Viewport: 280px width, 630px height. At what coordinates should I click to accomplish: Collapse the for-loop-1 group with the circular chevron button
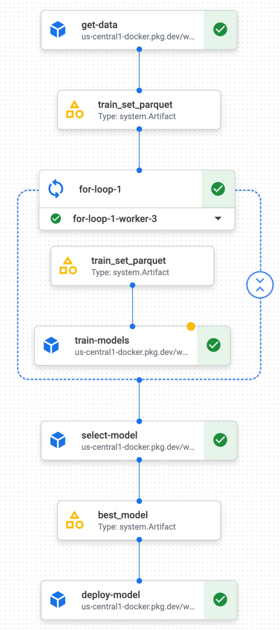(260, 285)
